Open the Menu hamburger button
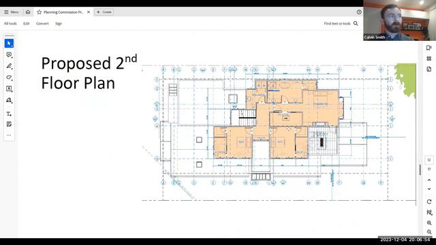This screenshot has height=245, width=436. tap(11, 12)
